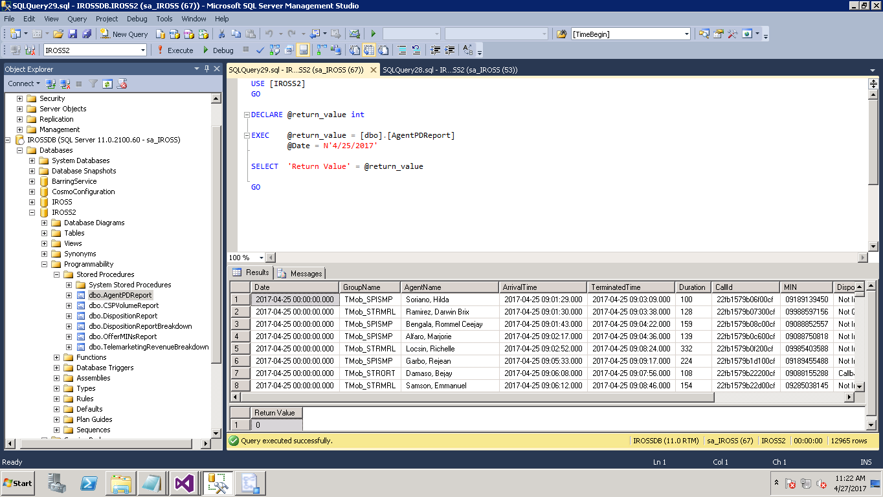
Task: Click the Activity Monitor icon
Action: (355, 34)
